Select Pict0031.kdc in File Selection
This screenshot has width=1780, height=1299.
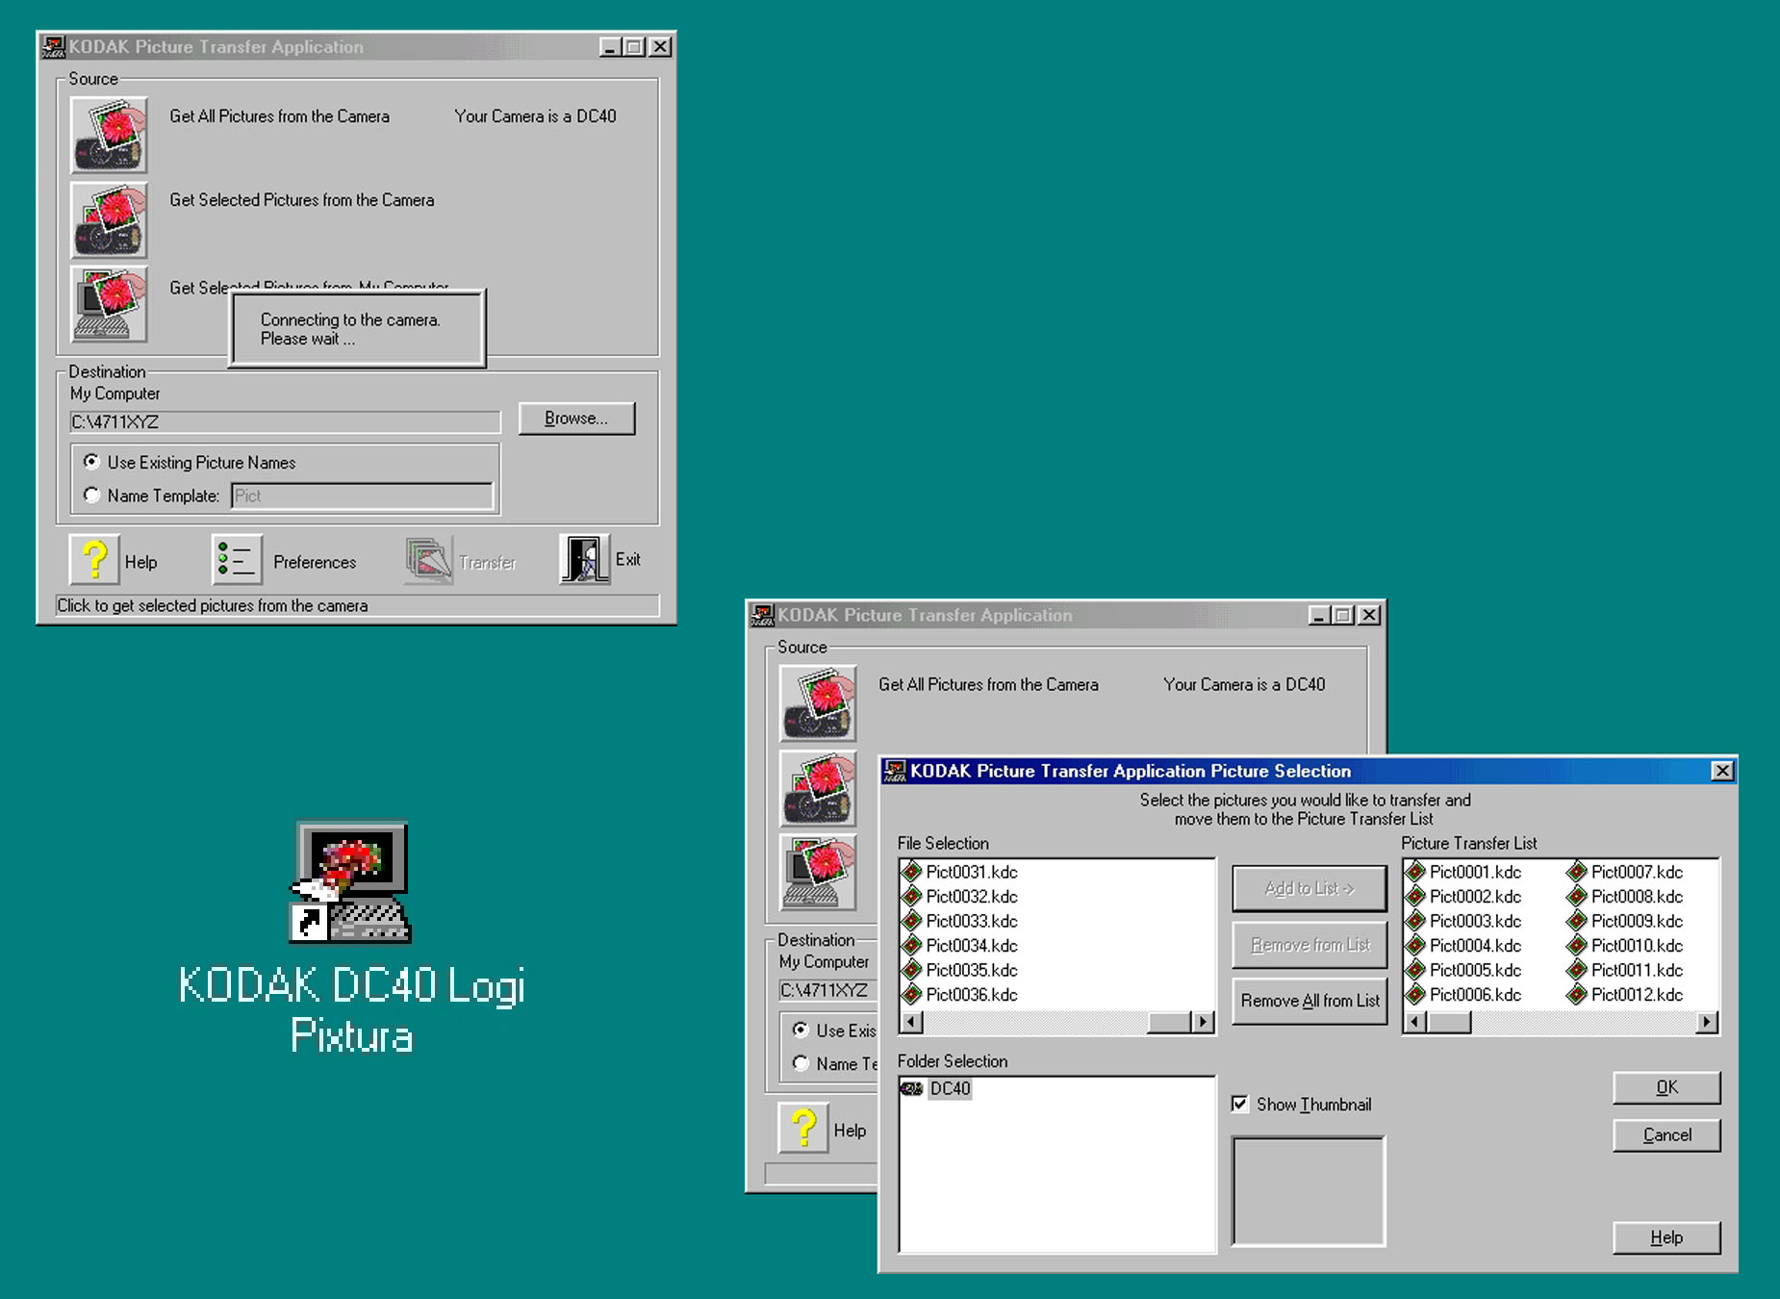coord(959,872)
